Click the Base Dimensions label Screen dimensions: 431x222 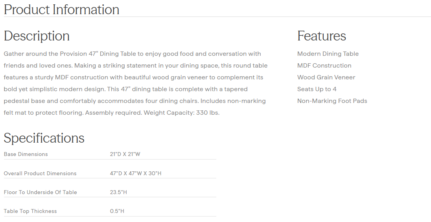(26, 154)
